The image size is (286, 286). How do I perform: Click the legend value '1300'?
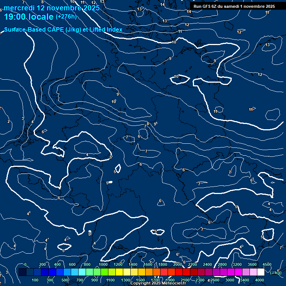click(125, 280)
